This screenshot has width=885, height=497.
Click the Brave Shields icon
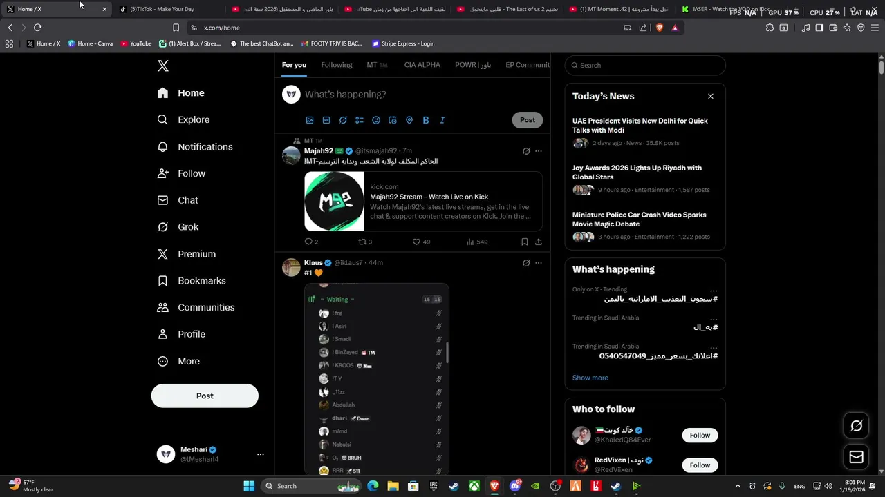coord(659,28)
